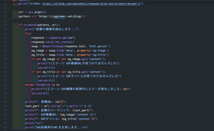This screenshot has height=131, width=214.
Task: Select line number 20 in the gutter
Action: pyautogui.click(x=5, y=25)
